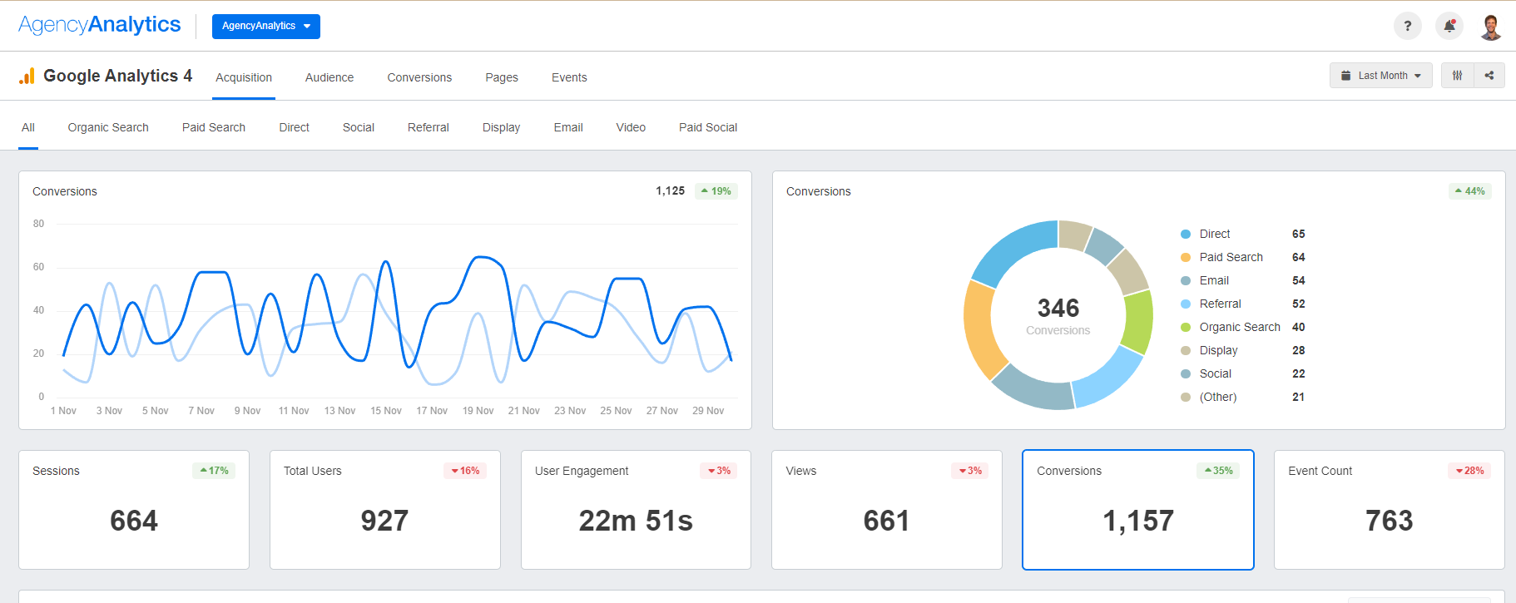This screenshot has width=1516, height=603.
Task: Toggle Direct legend item in donut chart
Action: (x=1214, y=235)
